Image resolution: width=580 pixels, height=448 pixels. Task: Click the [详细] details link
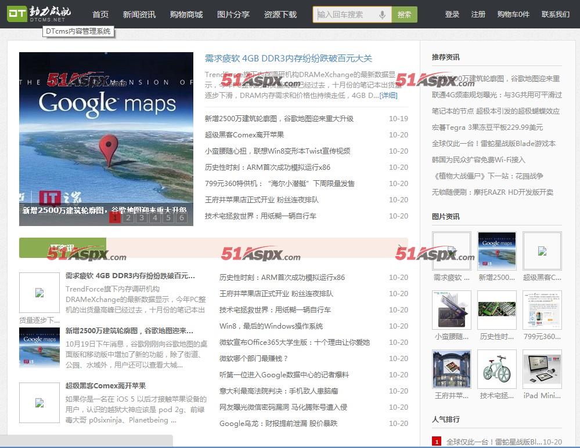(388, 95)
